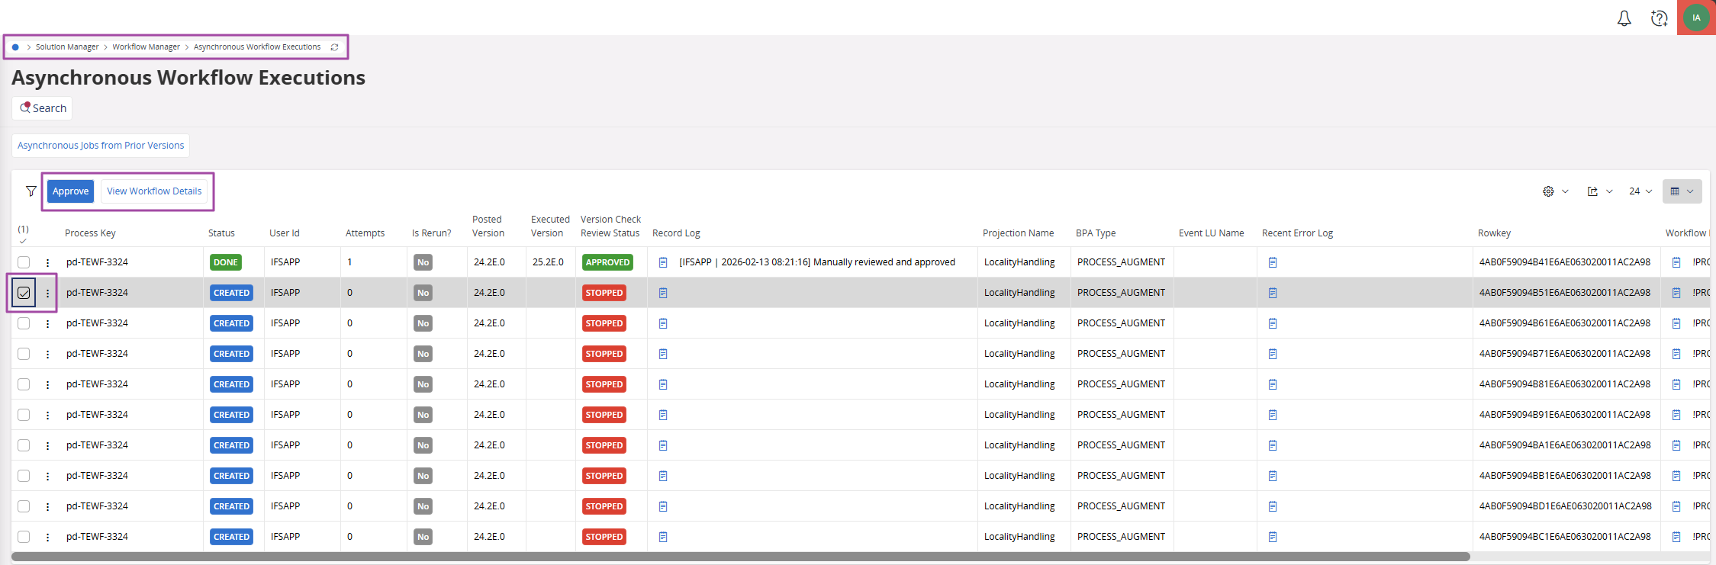Open three-dot menu for rowkey 4B71 row
Image resolution: width=1716 pixels, height=565 pixels.
tap(47, 354)
